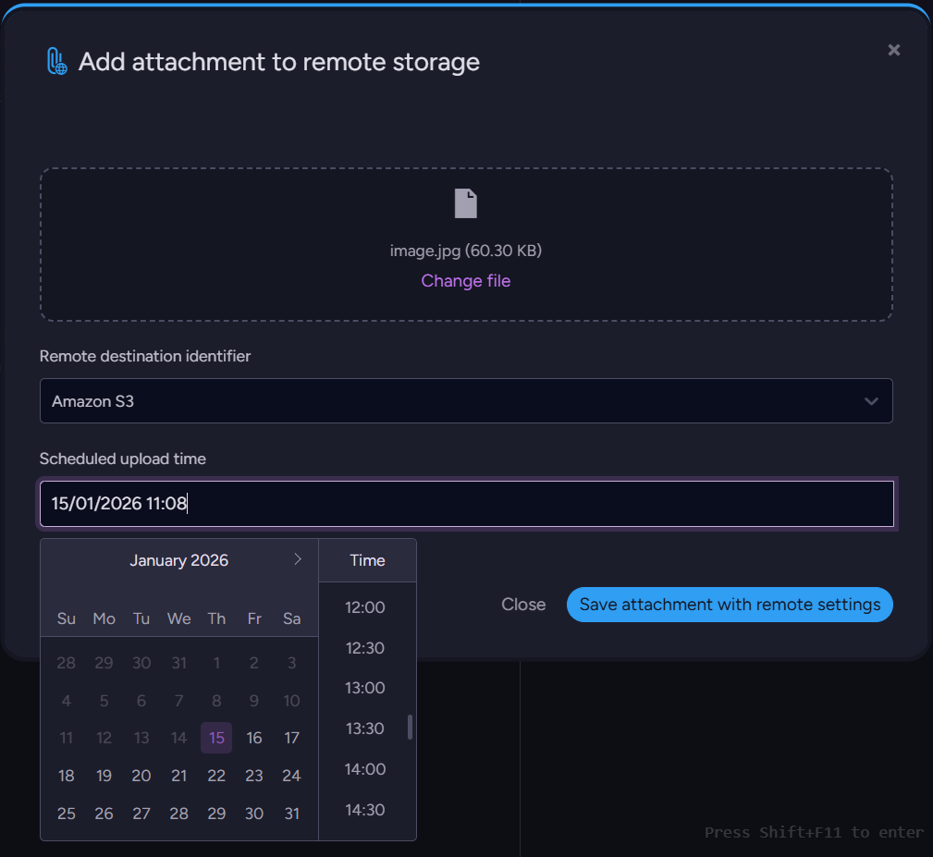The image size is (933, 857).
Task: Click the Scheduled upload time input field
Action: [466, 504]
